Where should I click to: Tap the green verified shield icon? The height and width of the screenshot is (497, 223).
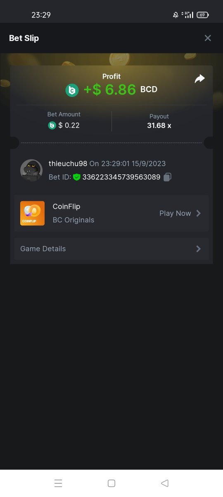coord(76,177)
